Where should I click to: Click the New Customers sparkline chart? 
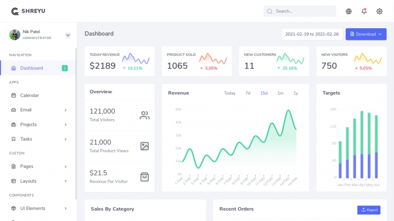[290, 58]
